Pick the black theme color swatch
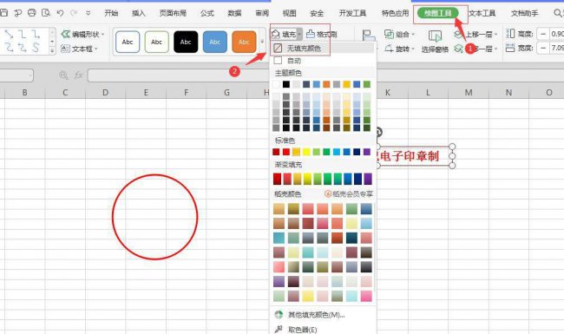This screenshot has height=334, width=564. pos(286,84)
